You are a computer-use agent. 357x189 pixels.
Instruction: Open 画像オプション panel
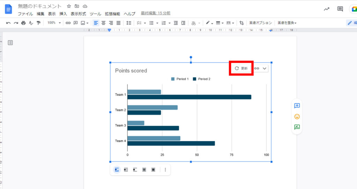coord(260,23)
